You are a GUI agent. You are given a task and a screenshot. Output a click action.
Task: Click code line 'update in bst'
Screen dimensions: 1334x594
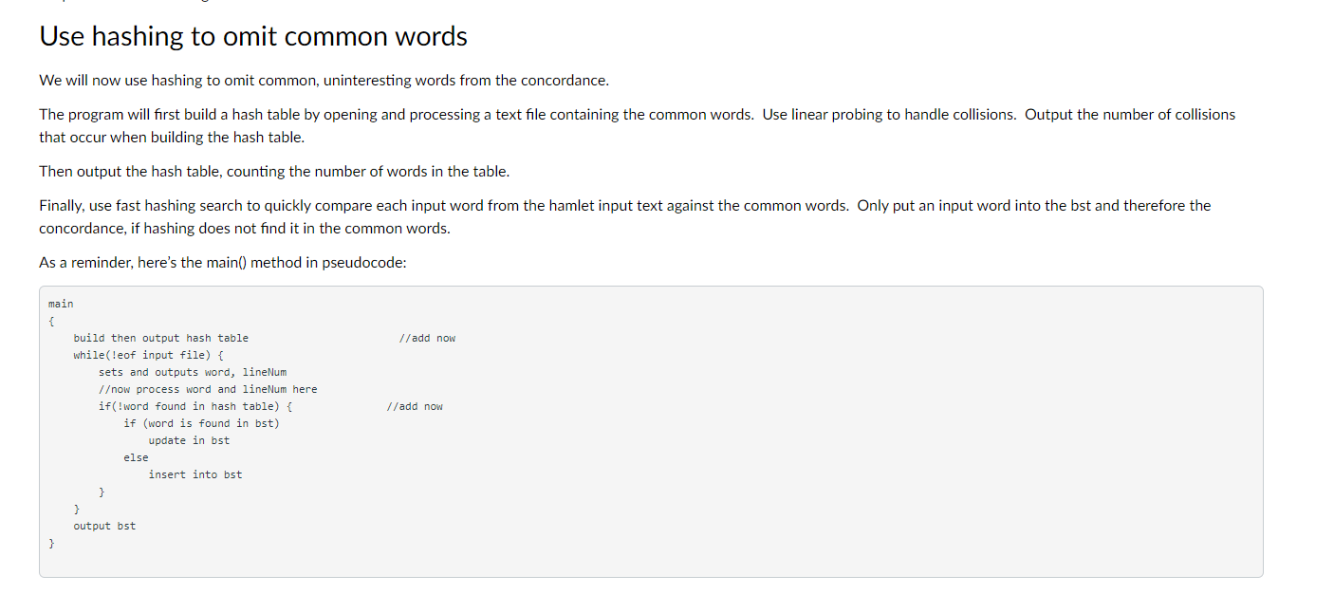pos(189,440)
